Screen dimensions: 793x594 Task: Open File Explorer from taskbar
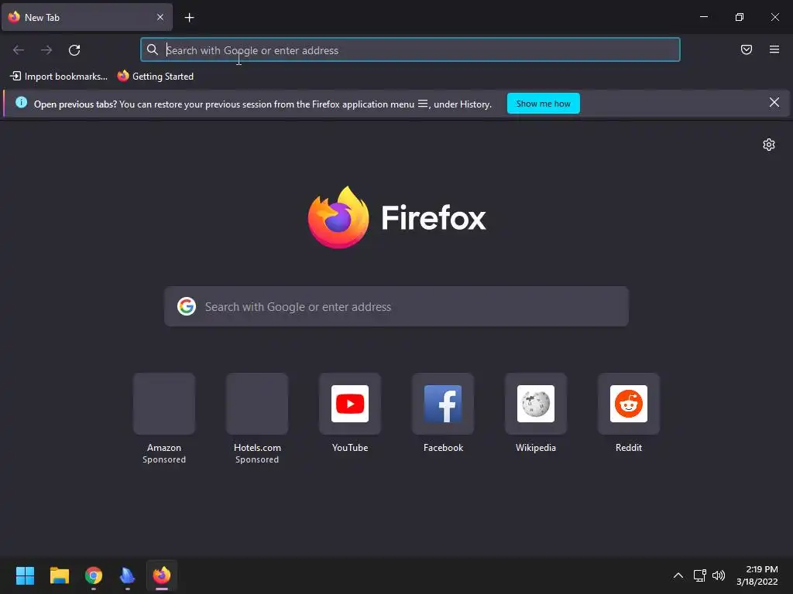coord(59,575)
